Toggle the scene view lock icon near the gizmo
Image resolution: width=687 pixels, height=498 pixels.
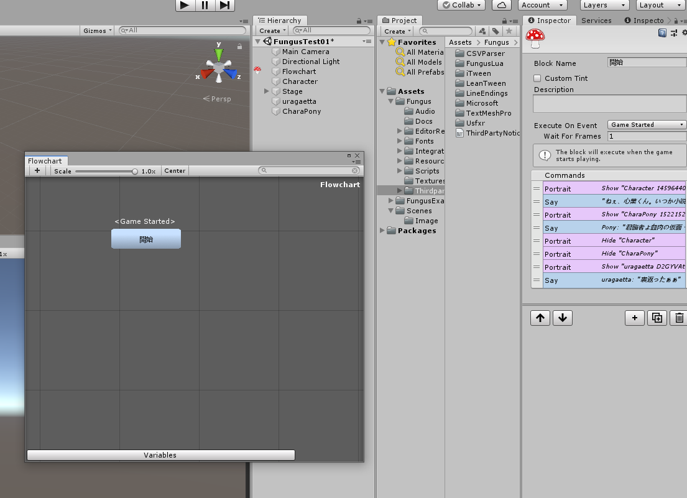[239, 46]
